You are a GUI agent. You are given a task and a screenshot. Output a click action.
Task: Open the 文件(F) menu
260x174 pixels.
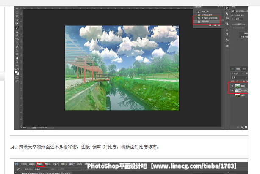click(24, 164)
